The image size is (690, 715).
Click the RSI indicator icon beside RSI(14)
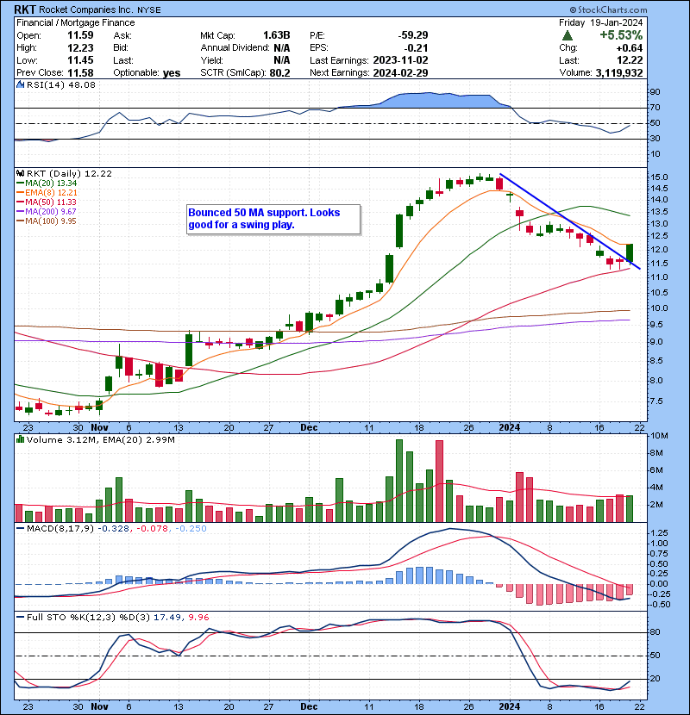20,84
